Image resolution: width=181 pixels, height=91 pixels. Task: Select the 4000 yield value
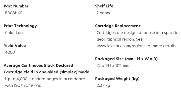point(10,53)
